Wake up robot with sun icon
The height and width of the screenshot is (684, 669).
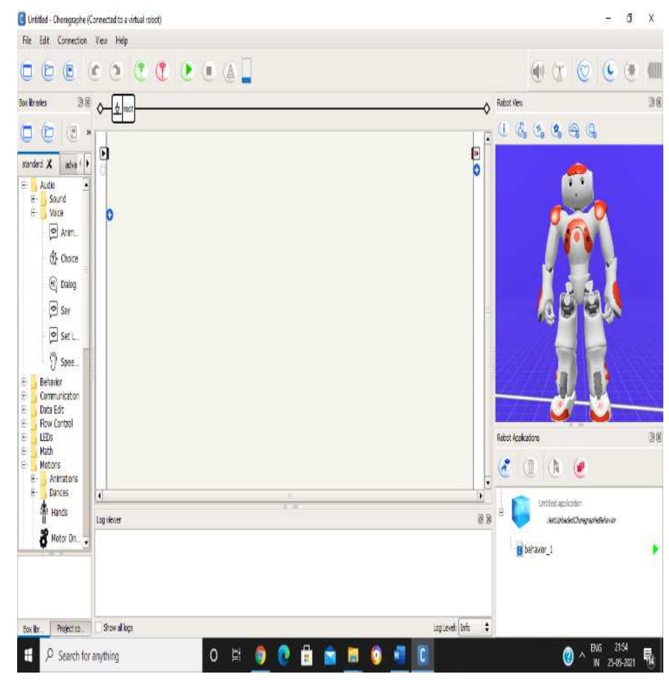point(631,70)
